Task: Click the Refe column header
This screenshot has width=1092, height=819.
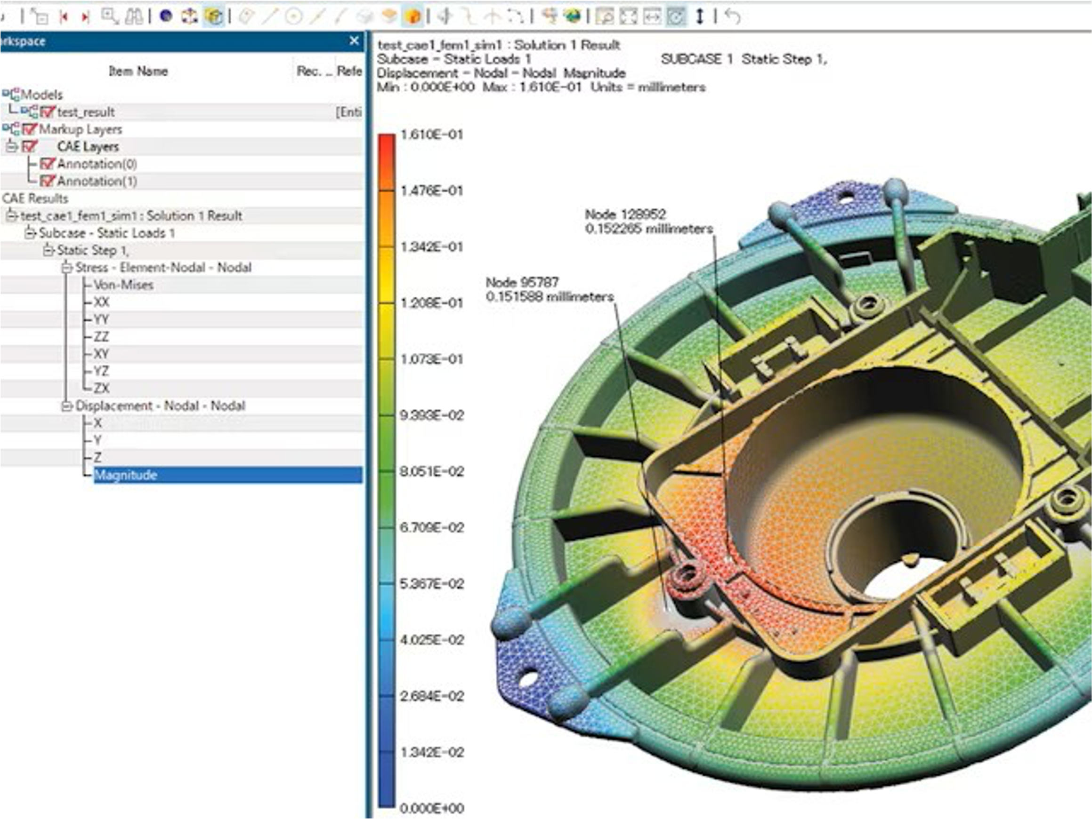Action: (349, 71)
